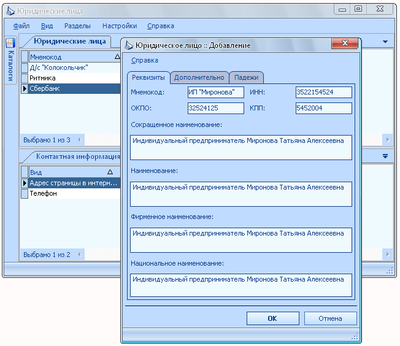Maximize the Юридические лица main window

click(358, 9)
